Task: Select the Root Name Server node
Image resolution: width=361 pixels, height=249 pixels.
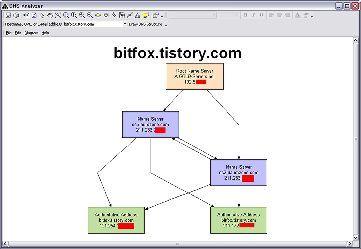Action: coord(195,76)
